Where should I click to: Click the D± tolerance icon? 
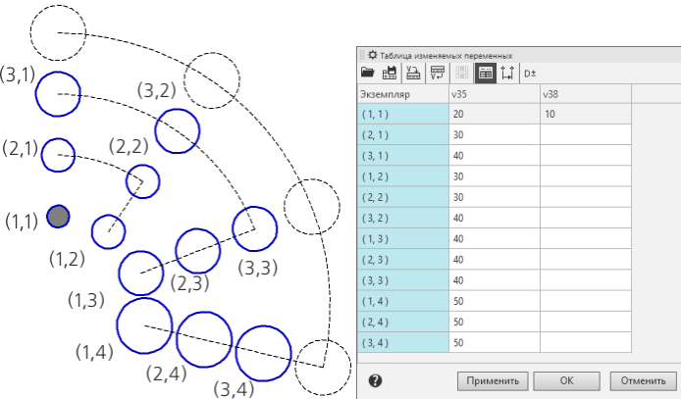[x=530, y=73]
